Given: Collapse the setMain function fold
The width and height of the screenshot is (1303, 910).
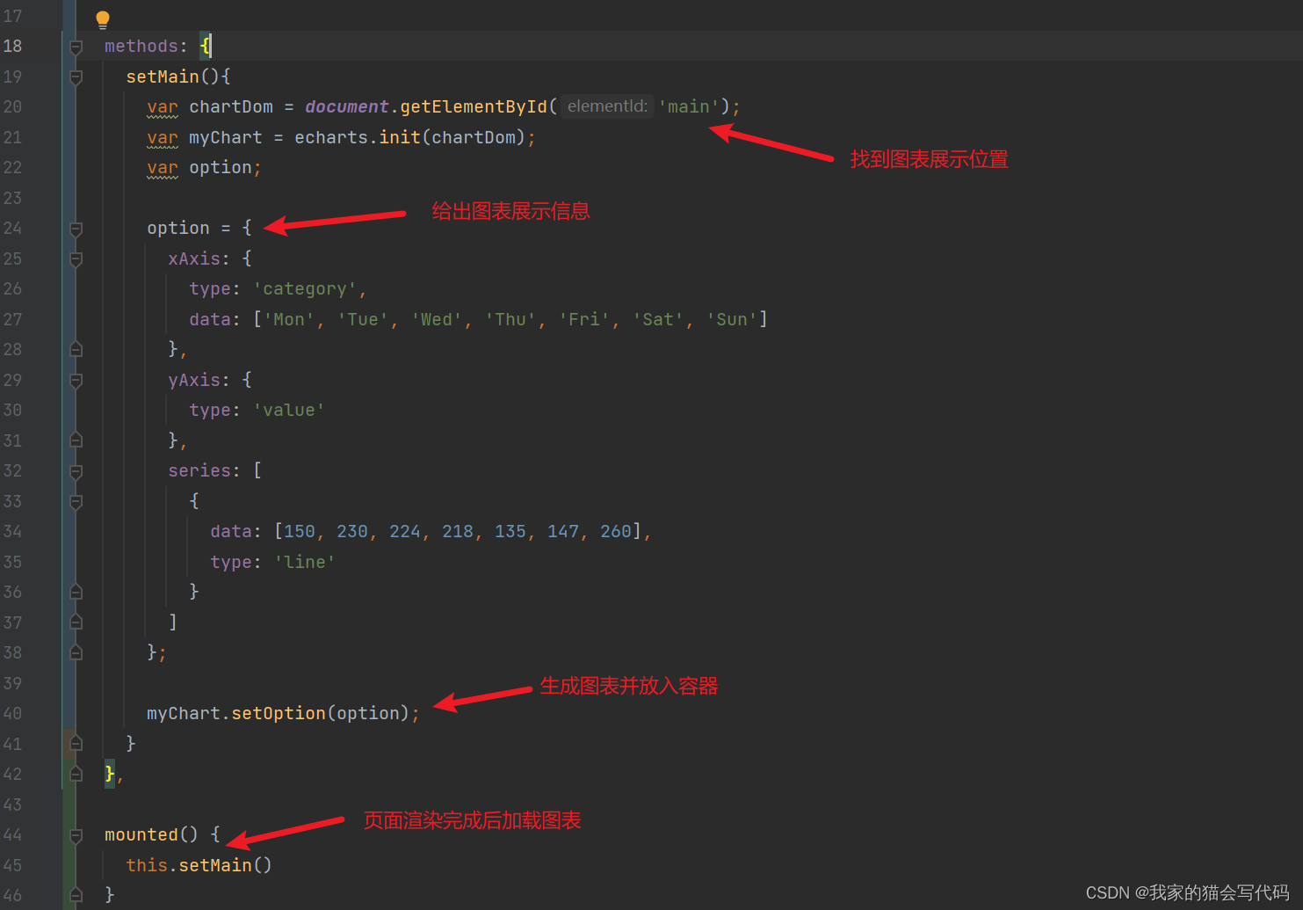Looking at the screenshot, I should pyautogui.click(x=76, y=76).
